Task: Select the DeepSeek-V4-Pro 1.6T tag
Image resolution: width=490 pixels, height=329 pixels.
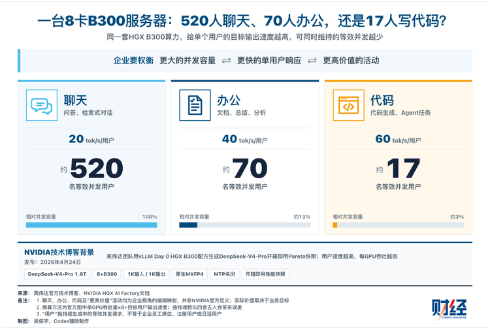Action: (x=57, y=274)
